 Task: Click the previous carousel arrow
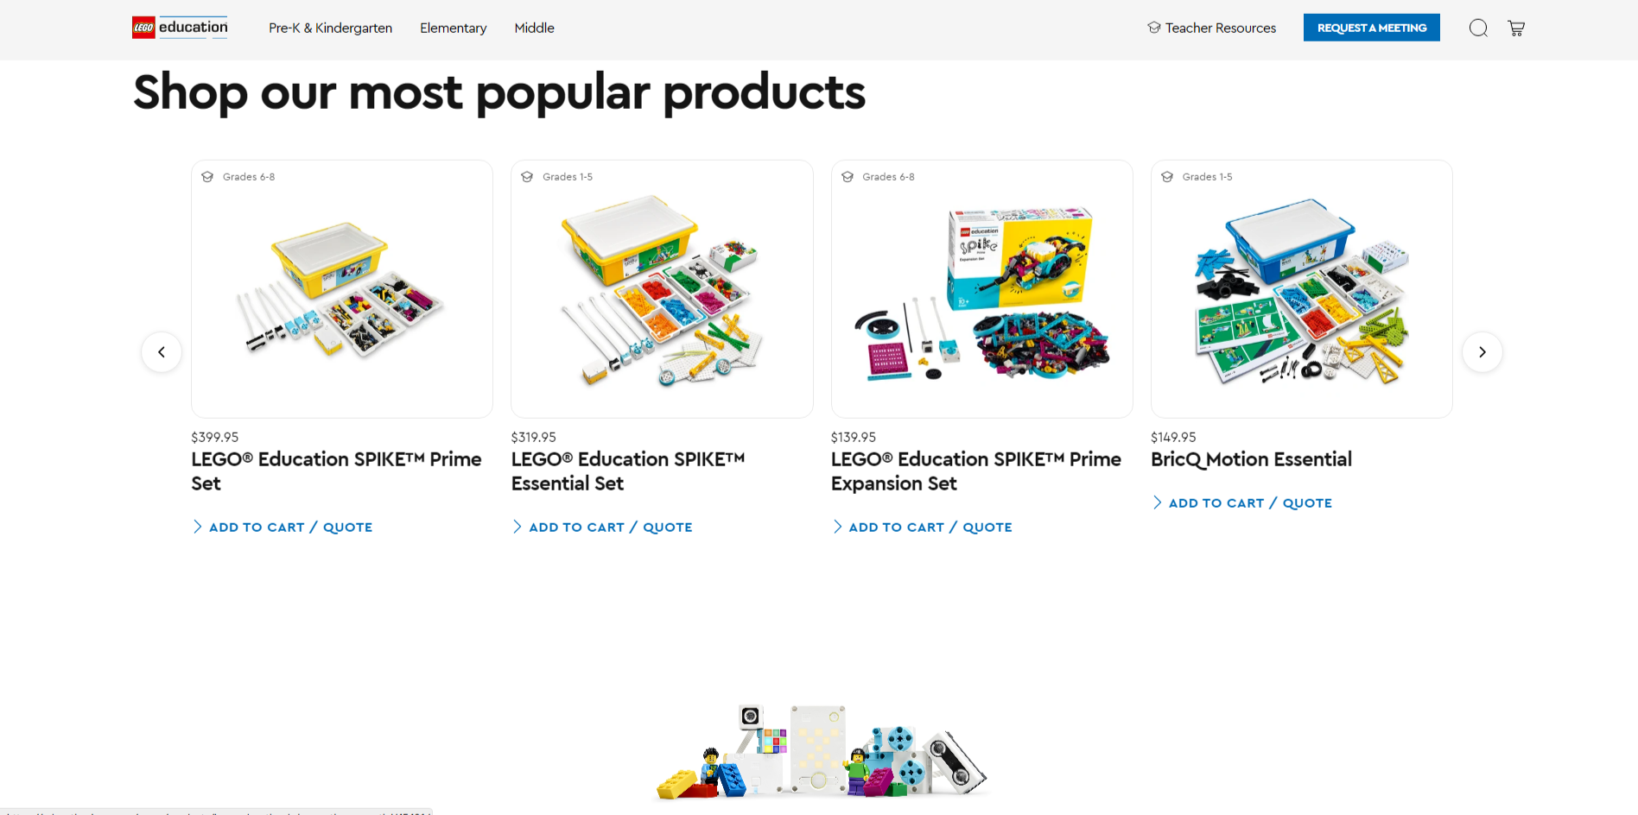coord(162,352)
